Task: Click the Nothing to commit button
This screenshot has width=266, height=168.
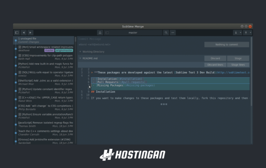Action: [x=227, y=45]
